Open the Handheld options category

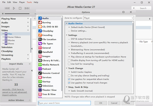coord(50,52)
